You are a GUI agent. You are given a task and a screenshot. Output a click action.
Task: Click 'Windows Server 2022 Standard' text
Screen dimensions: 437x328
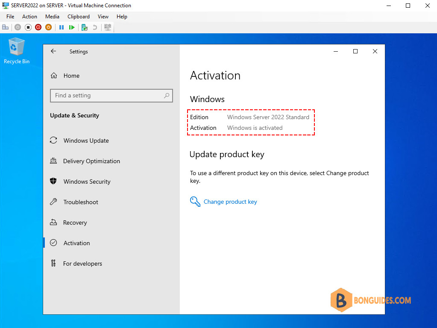[268, 117]
